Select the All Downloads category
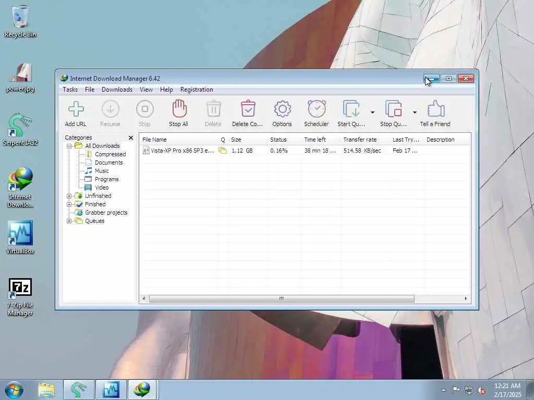The height and width of the screenshot is (400, 534). coord(102,146)
